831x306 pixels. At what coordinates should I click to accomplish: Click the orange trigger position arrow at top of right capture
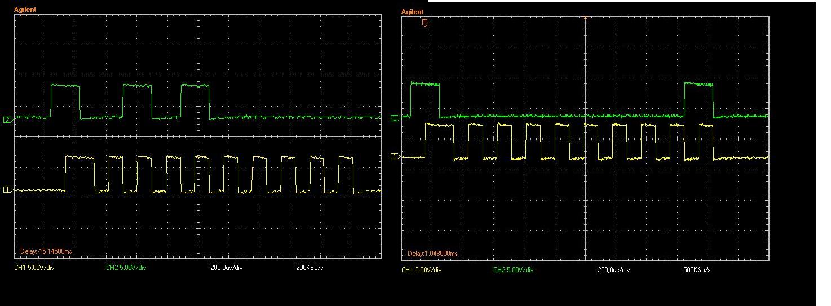[x=585, y=18]
